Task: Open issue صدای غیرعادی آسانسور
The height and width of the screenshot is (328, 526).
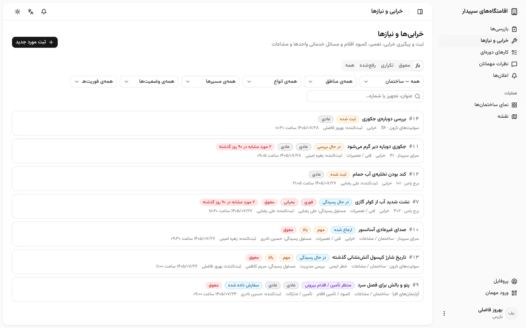Action: pyautogui.click(x=218, y=234)
